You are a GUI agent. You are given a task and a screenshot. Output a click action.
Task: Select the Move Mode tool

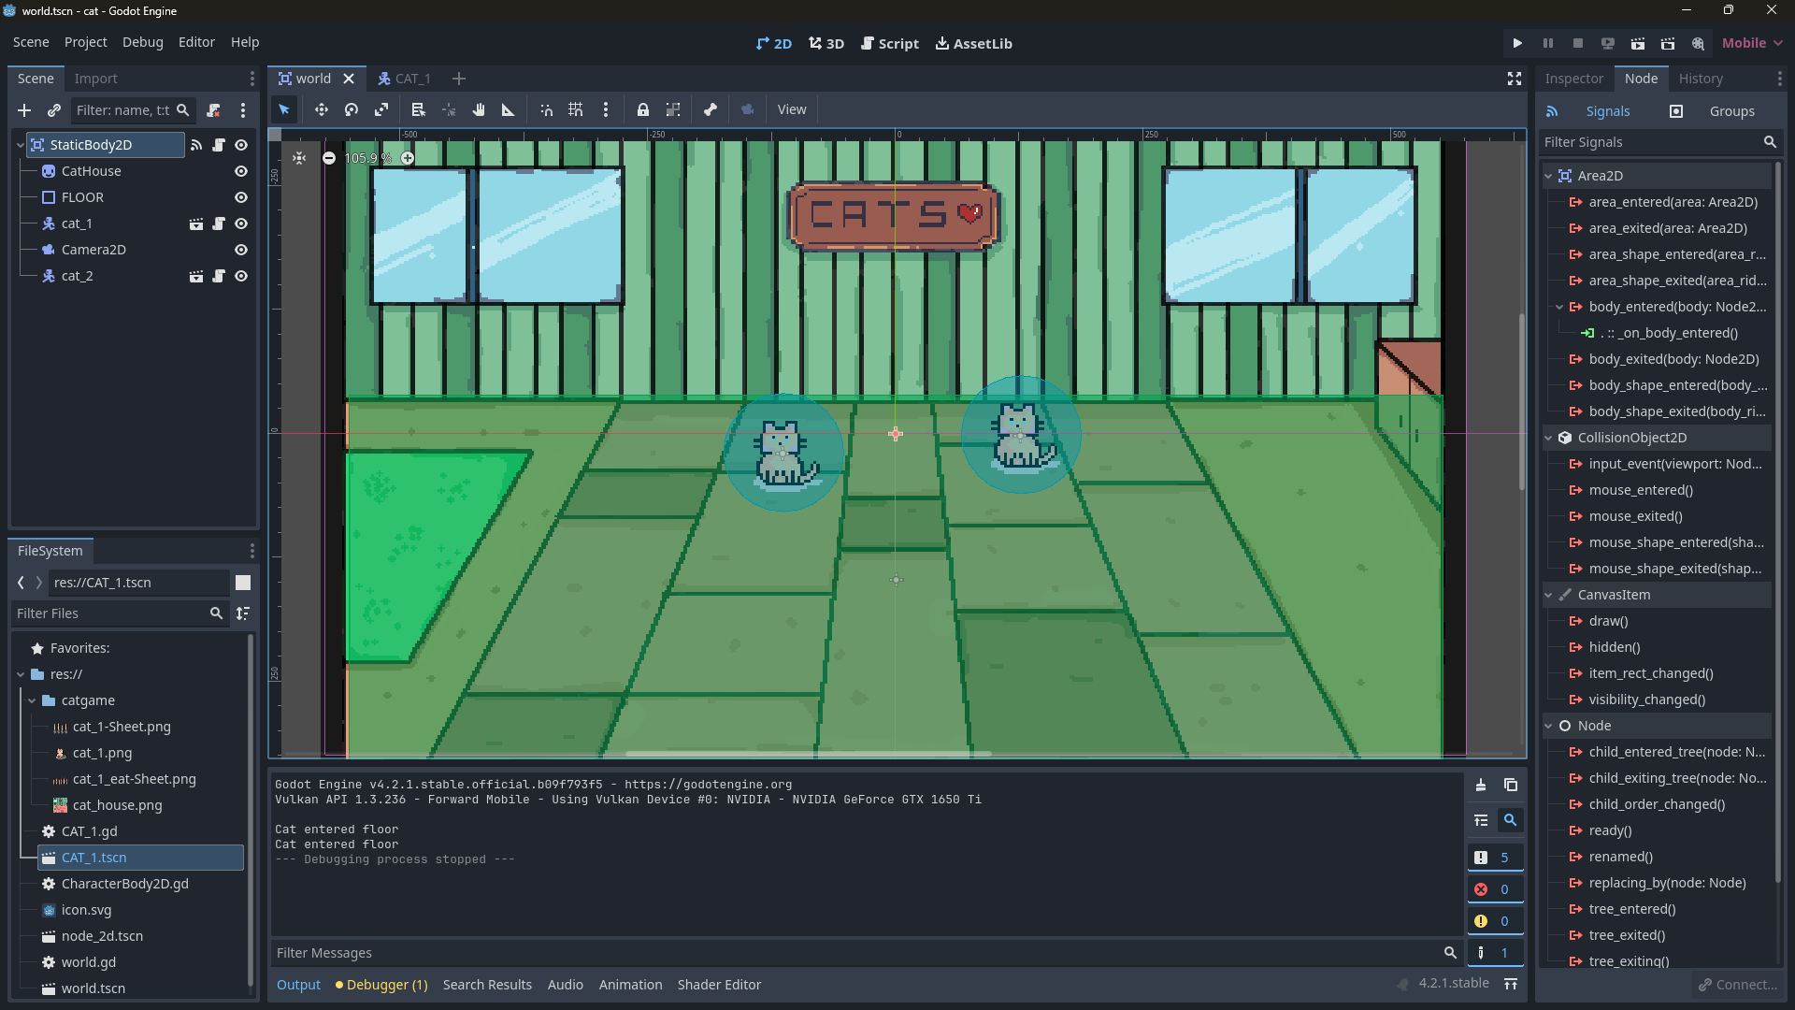point(321,110)
